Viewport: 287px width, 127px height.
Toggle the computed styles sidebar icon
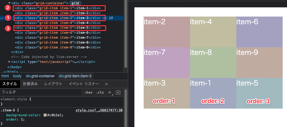118,92
